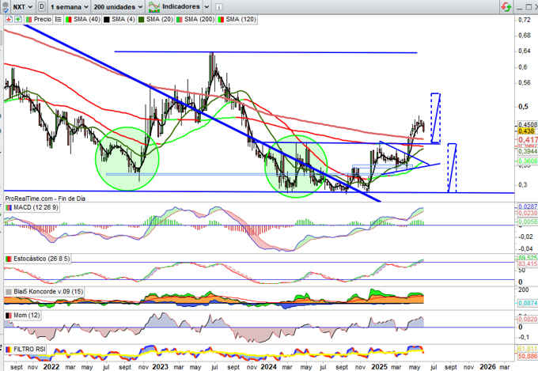Viewport: 538px width, 371px height.
Task: Click the 0,5 price axis value
Action: coord(523,106)
